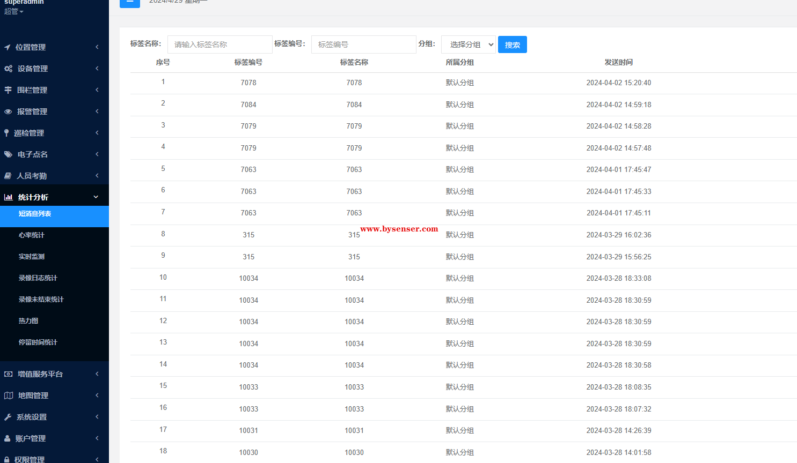The width and height of the screenshot is (797, 463).
Task: Open the 人员考勤 menu label
Action: point(32,176)
